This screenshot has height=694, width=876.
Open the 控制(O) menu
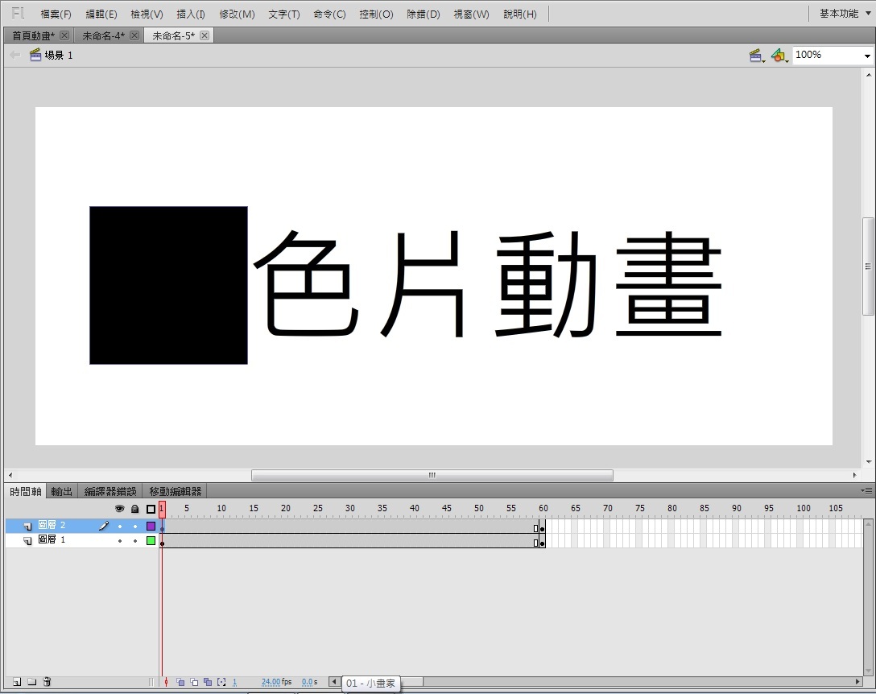pos(376,14)
